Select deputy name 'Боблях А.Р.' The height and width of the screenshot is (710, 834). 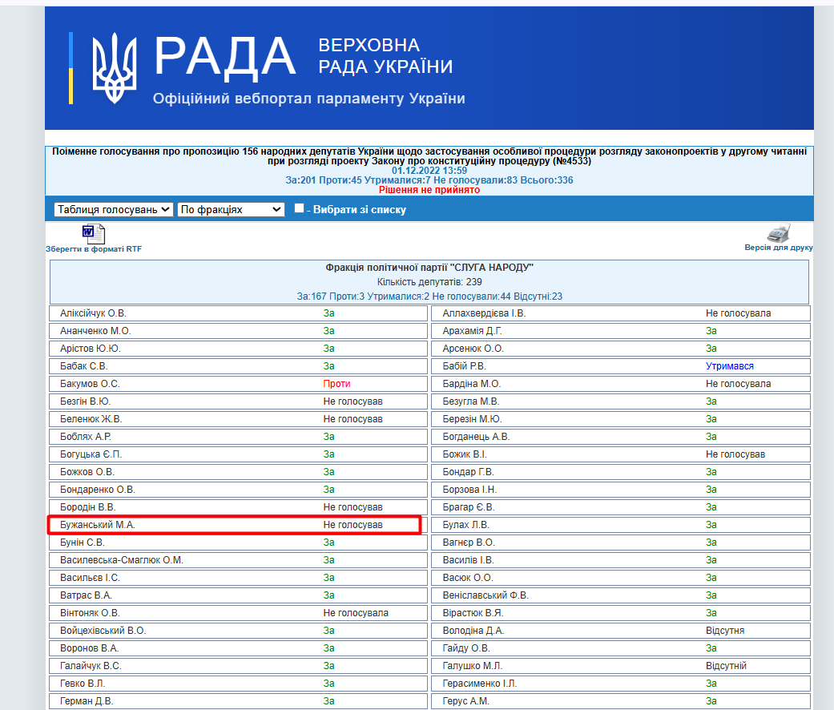86,437
